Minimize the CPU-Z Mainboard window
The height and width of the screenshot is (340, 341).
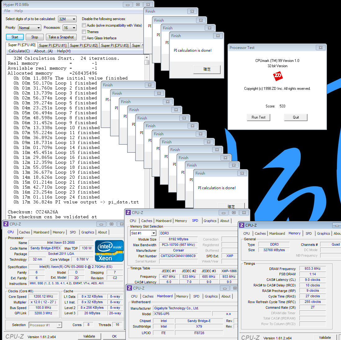click(x=225, y=288)
